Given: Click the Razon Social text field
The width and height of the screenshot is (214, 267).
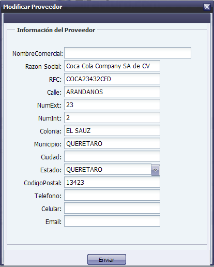Looking at the screenshot, I should pyautogui.click(x=112, y=66).
